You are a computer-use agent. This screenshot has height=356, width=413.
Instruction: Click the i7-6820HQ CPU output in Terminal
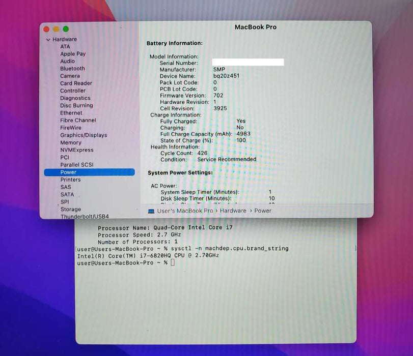coord(148,255)
